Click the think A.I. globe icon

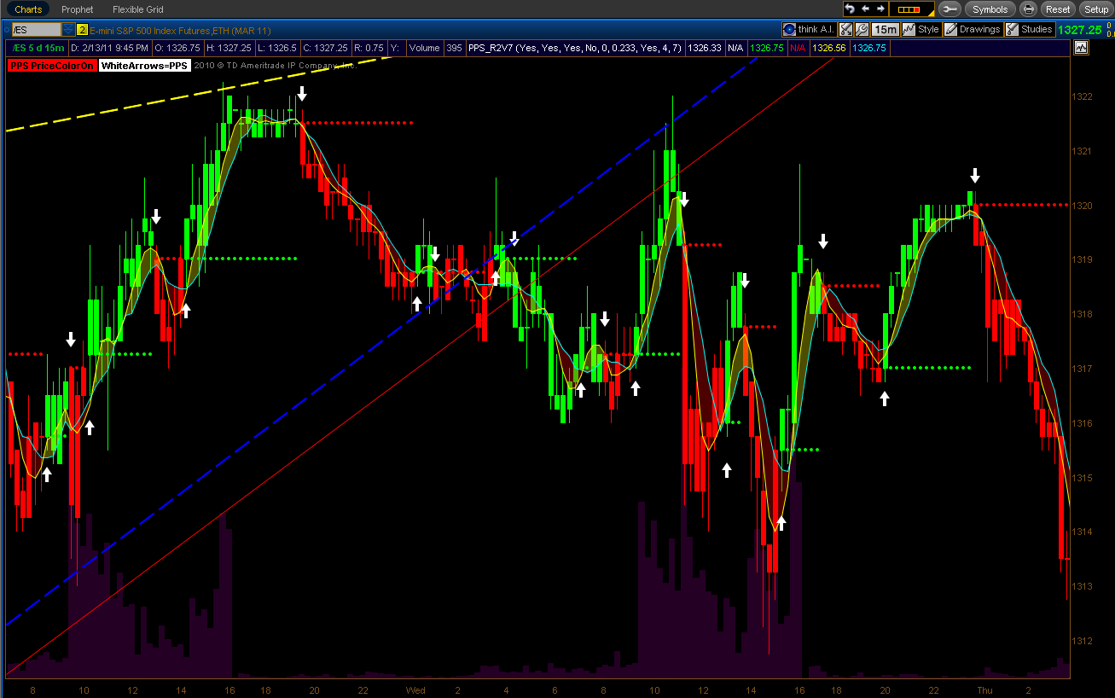(x=789, y=29)
